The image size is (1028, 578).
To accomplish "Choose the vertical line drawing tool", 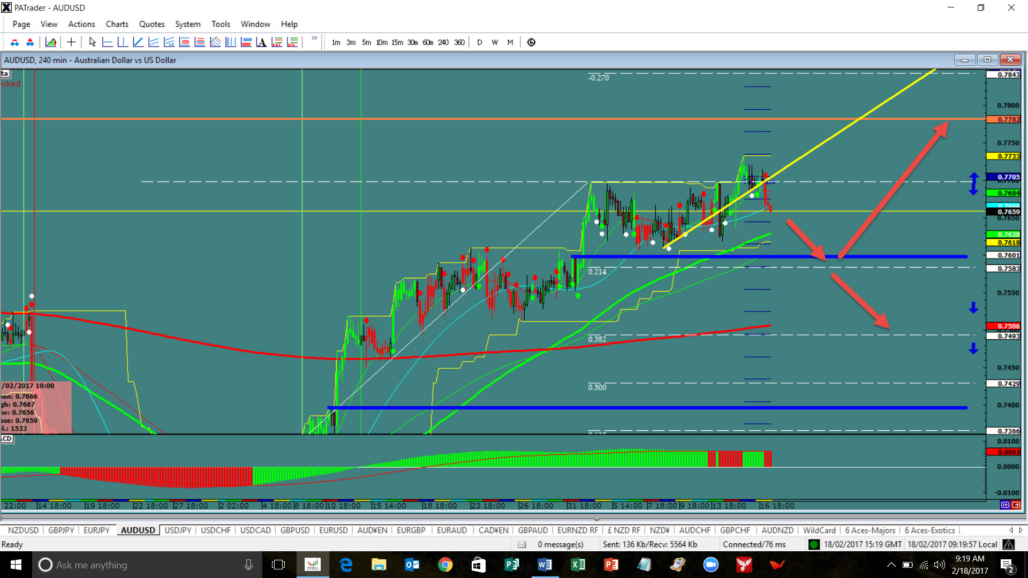I will tap(123, 42).
